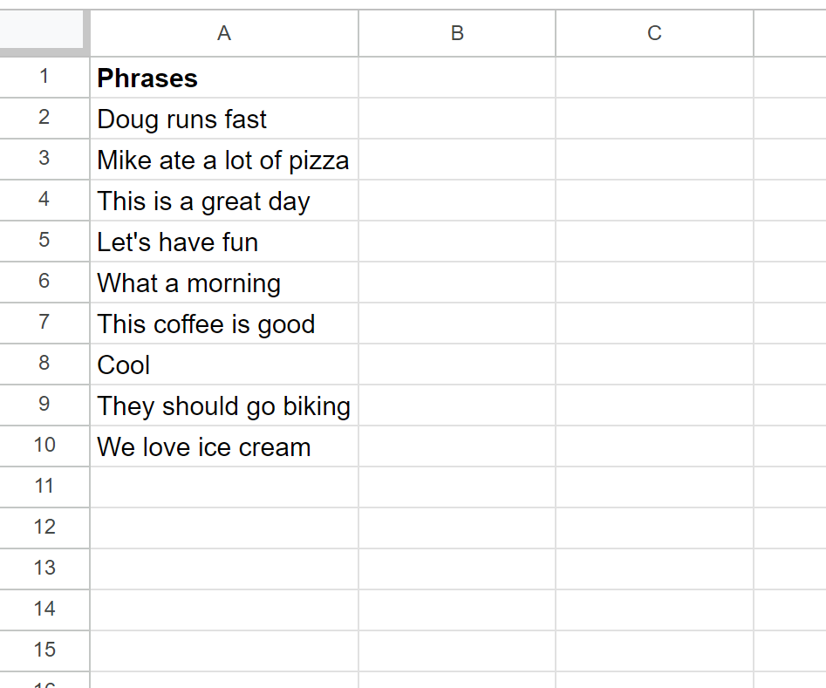Image resolution: width=826 pixels, height=688 pixels.
Task: Click the What a morning cell
Action: coord(224,282)
